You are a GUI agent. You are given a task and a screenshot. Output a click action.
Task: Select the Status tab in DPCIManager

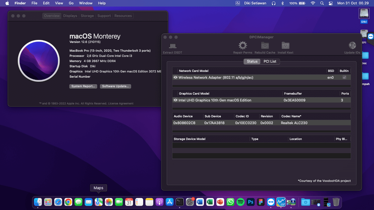(x=252, y=62)
